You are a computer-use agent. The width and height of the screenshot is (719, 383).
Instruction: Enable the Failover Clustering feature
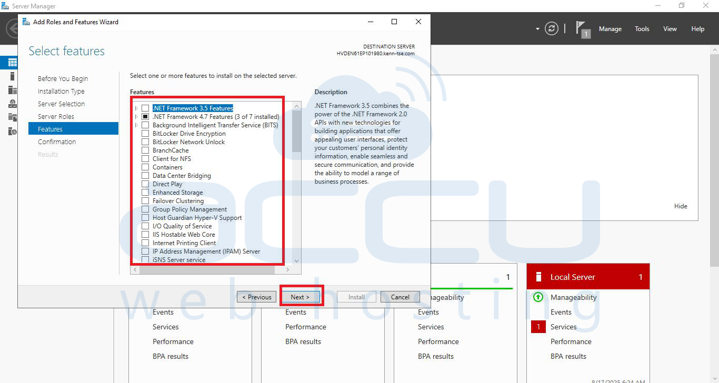(x=145, y=200)
